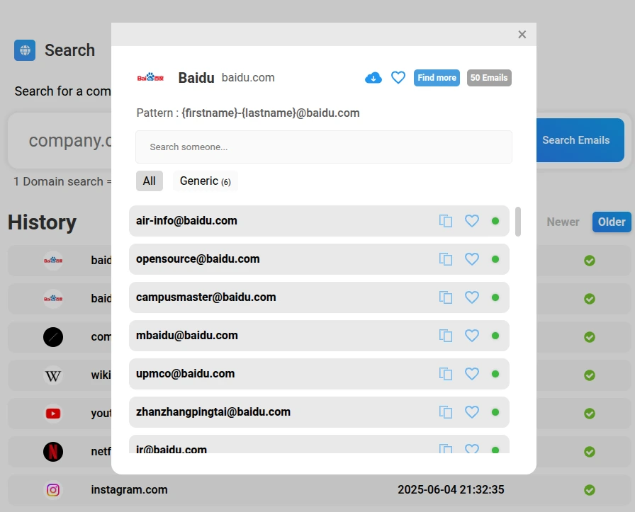This screenshot has width=635, height=512.
Task: Select the air-info@baidu.com email text
Action: click(x=186, y=220)
